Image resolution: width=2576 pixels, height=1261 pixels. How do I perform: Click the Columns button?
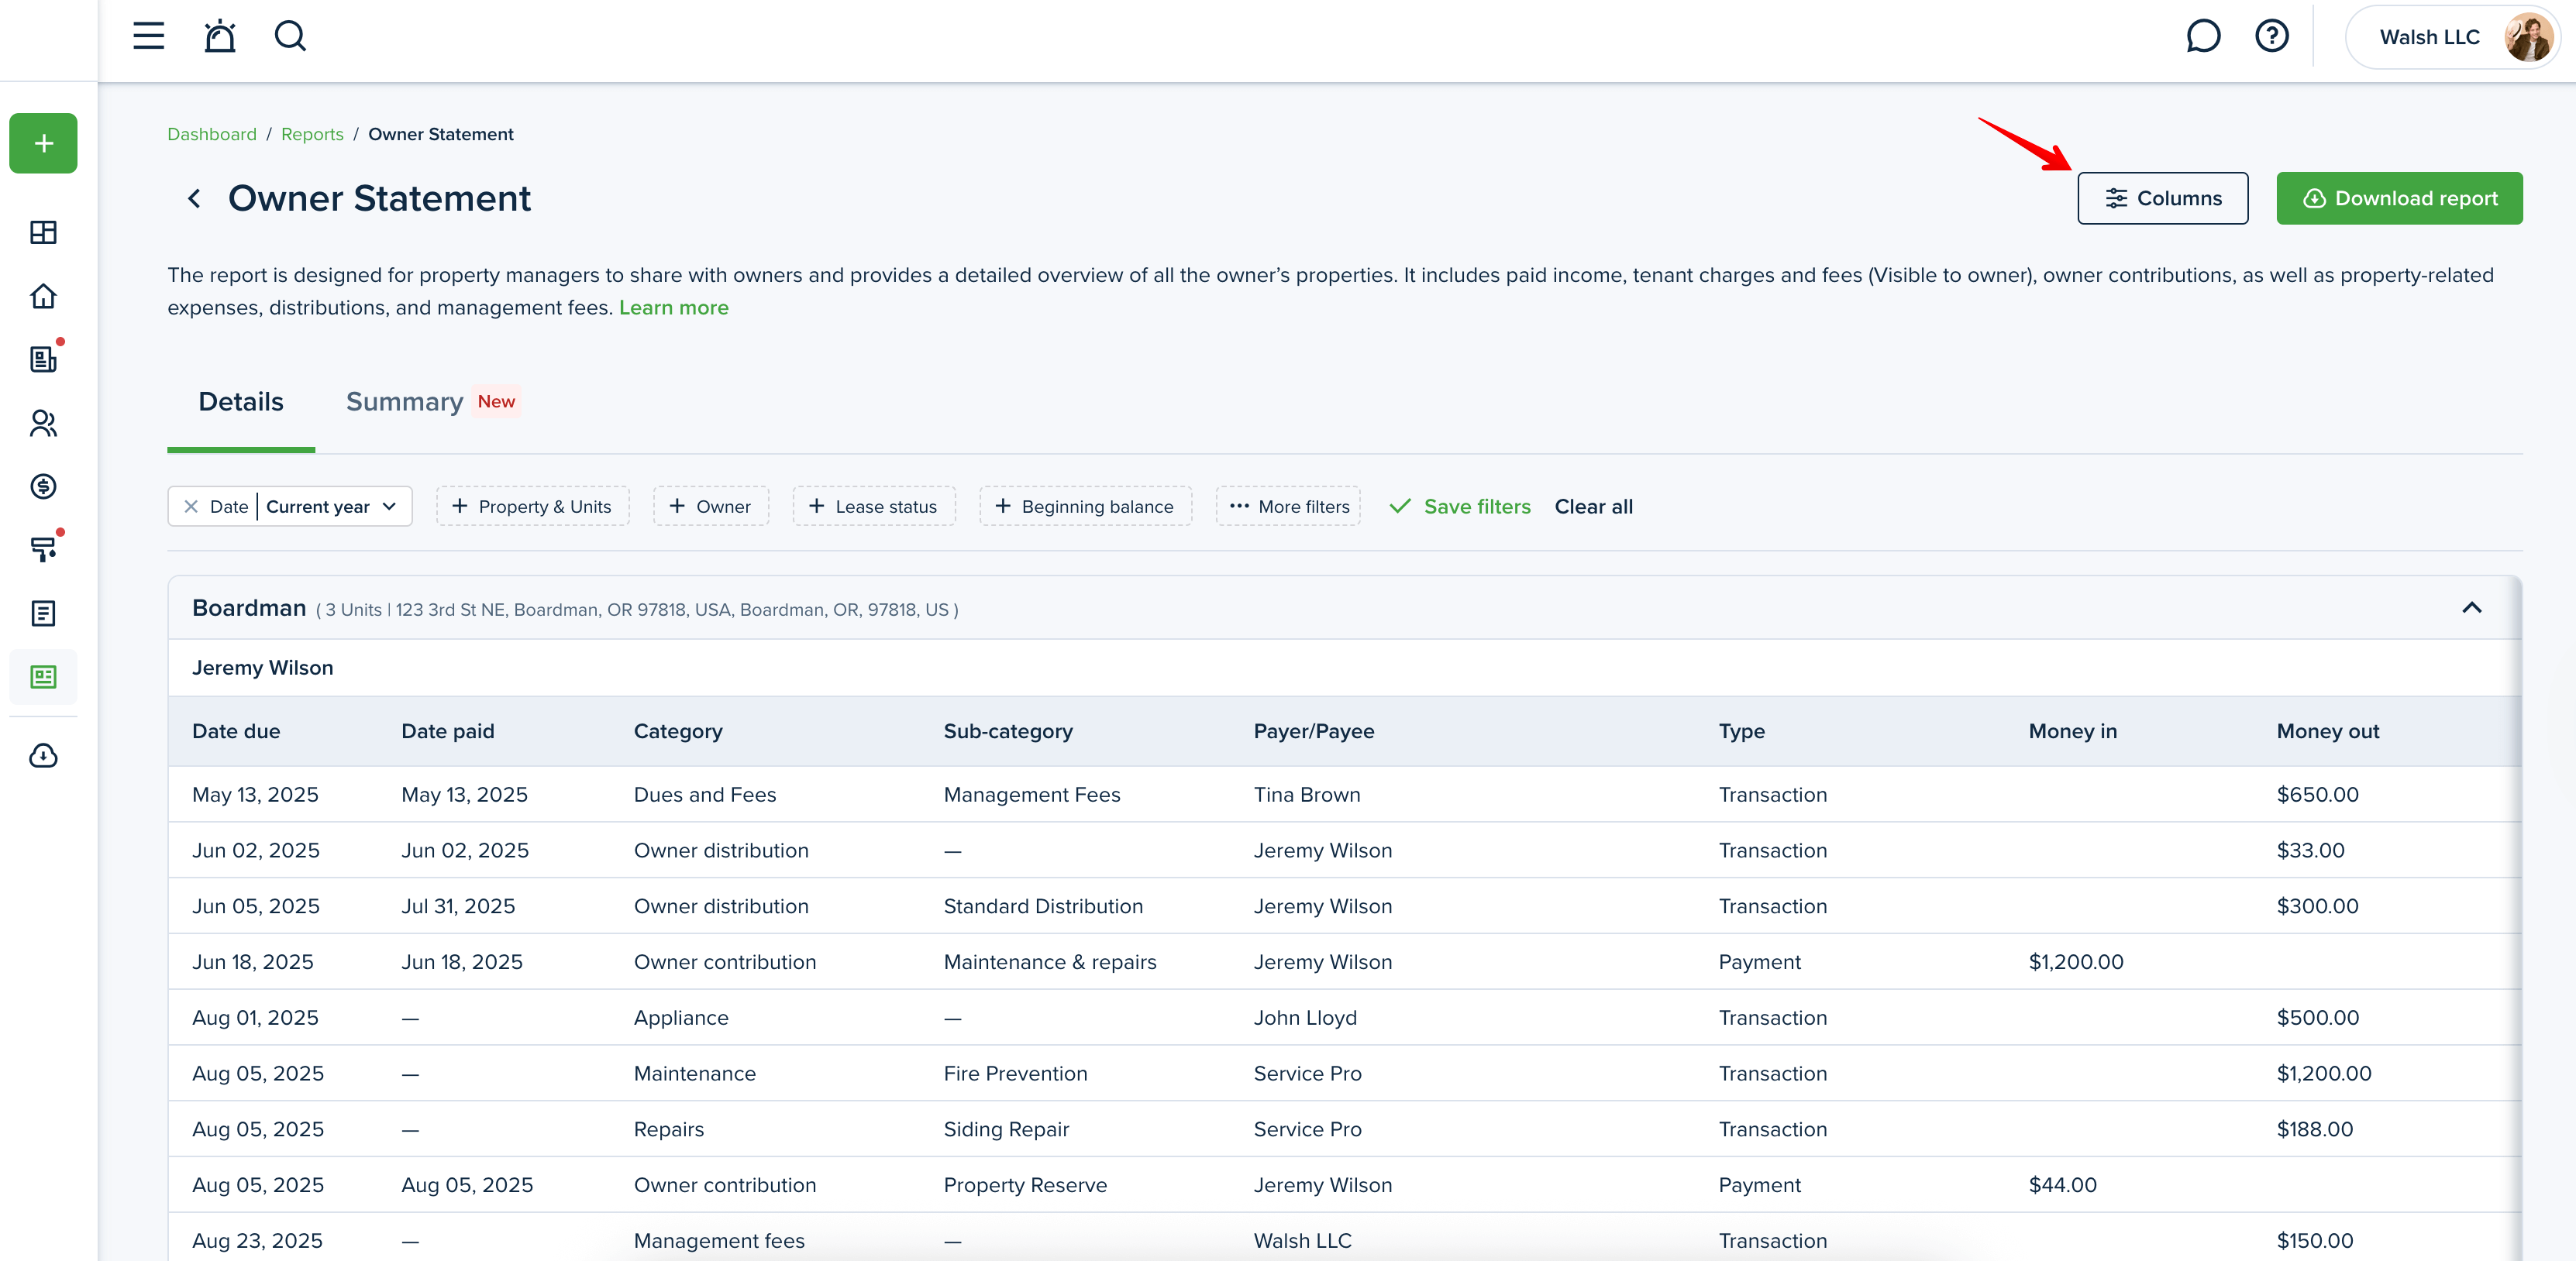2162,198
